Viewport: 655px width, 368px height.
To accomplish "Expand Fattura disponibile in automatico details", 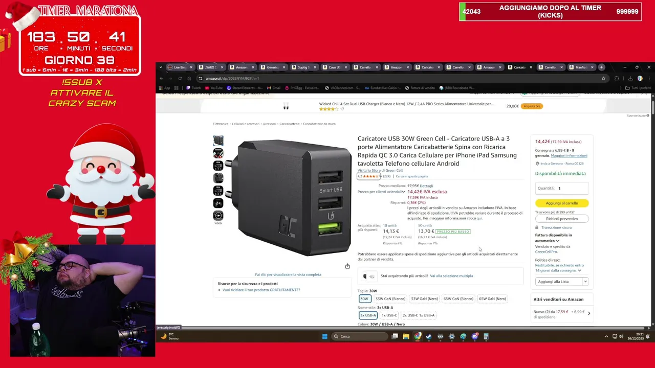I will pos(557,241).
